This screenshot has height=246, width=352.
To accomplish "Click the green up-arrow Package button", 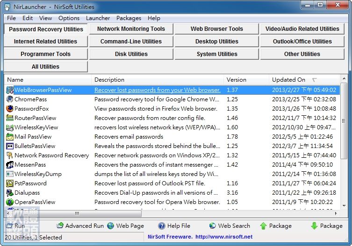I will tap(276, 226).
